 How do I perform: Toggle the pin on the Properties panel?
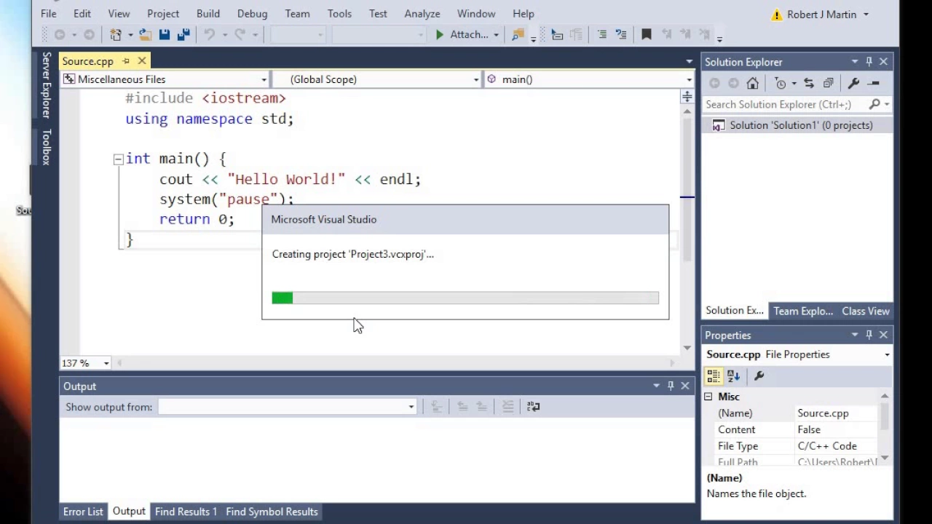point(869,335)
